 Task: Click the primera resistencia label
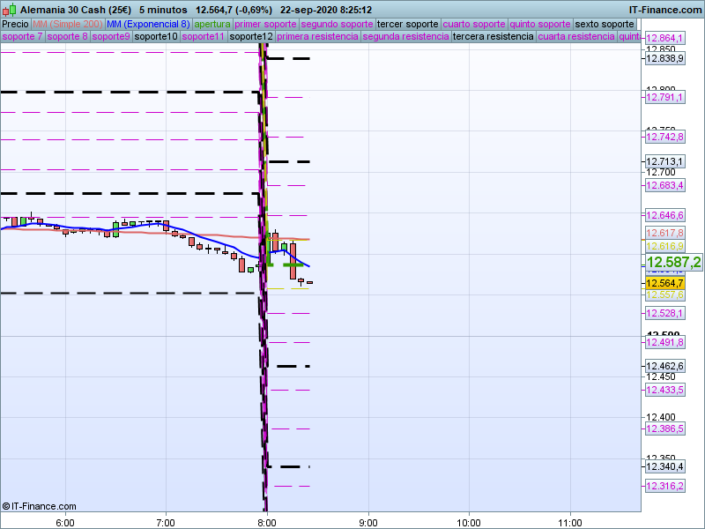[317, 36]
